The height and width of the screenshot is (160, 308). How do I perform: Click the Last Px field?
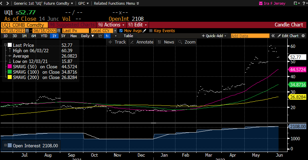pyautogui.click(x=76, y=30)
